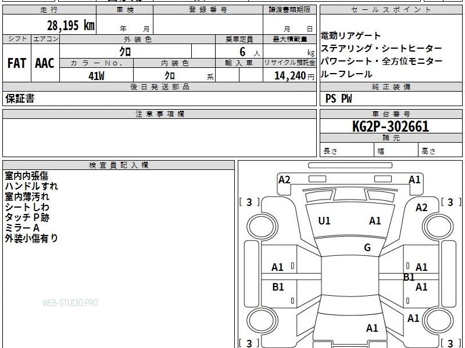Select the note ミラーA
This screenshot has height=348, width=465.
22,228
